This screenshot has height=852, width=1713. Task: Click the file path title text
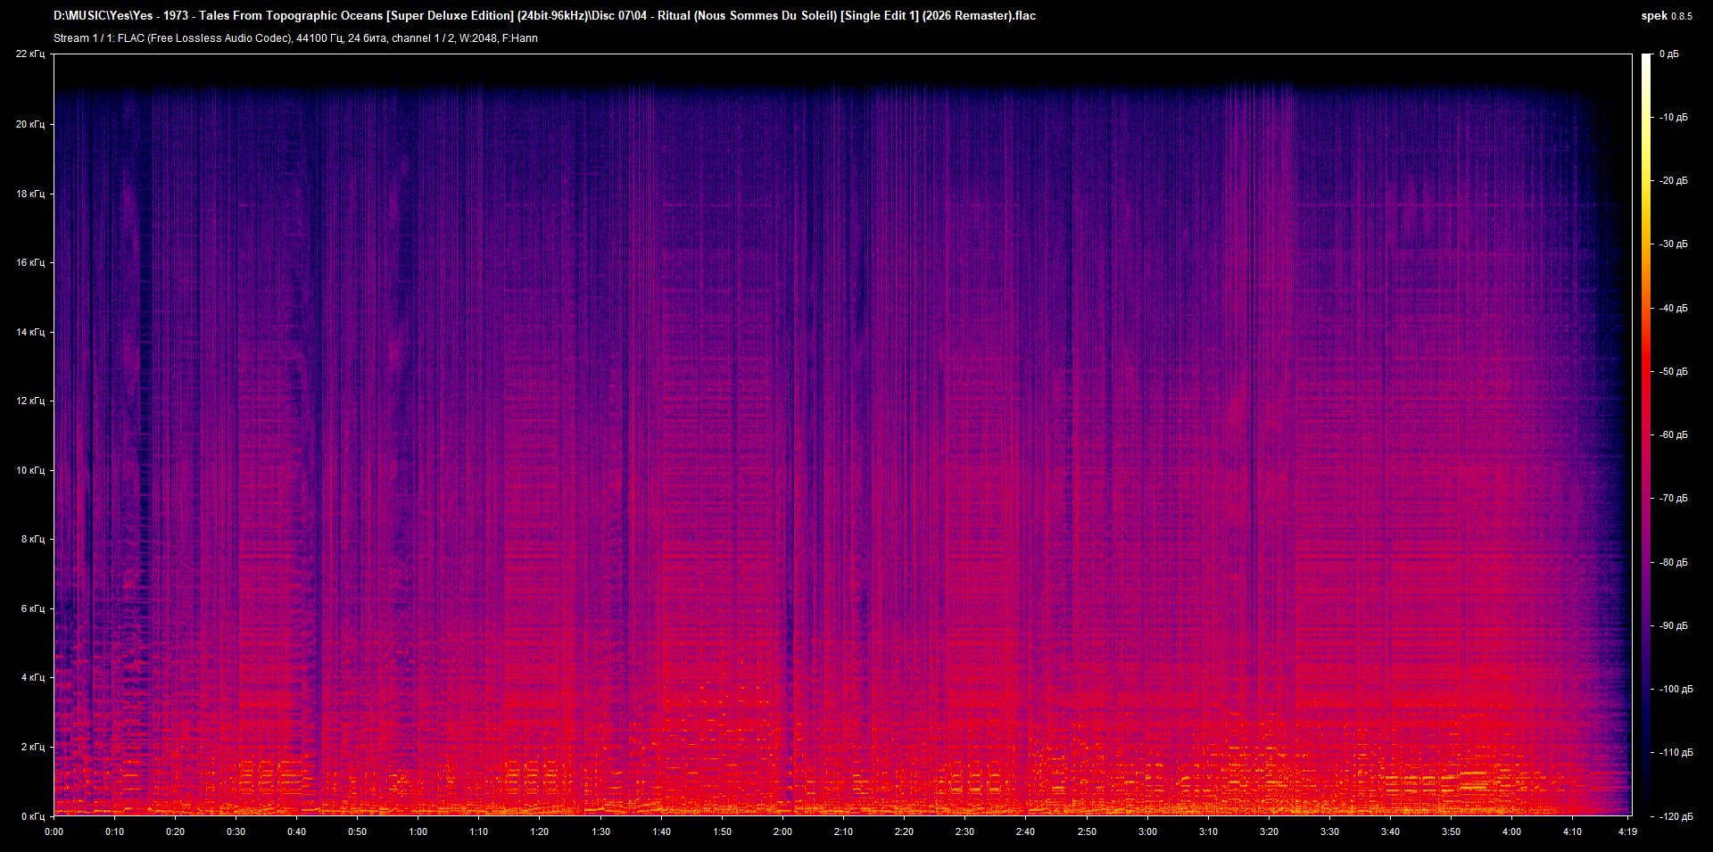544,15
